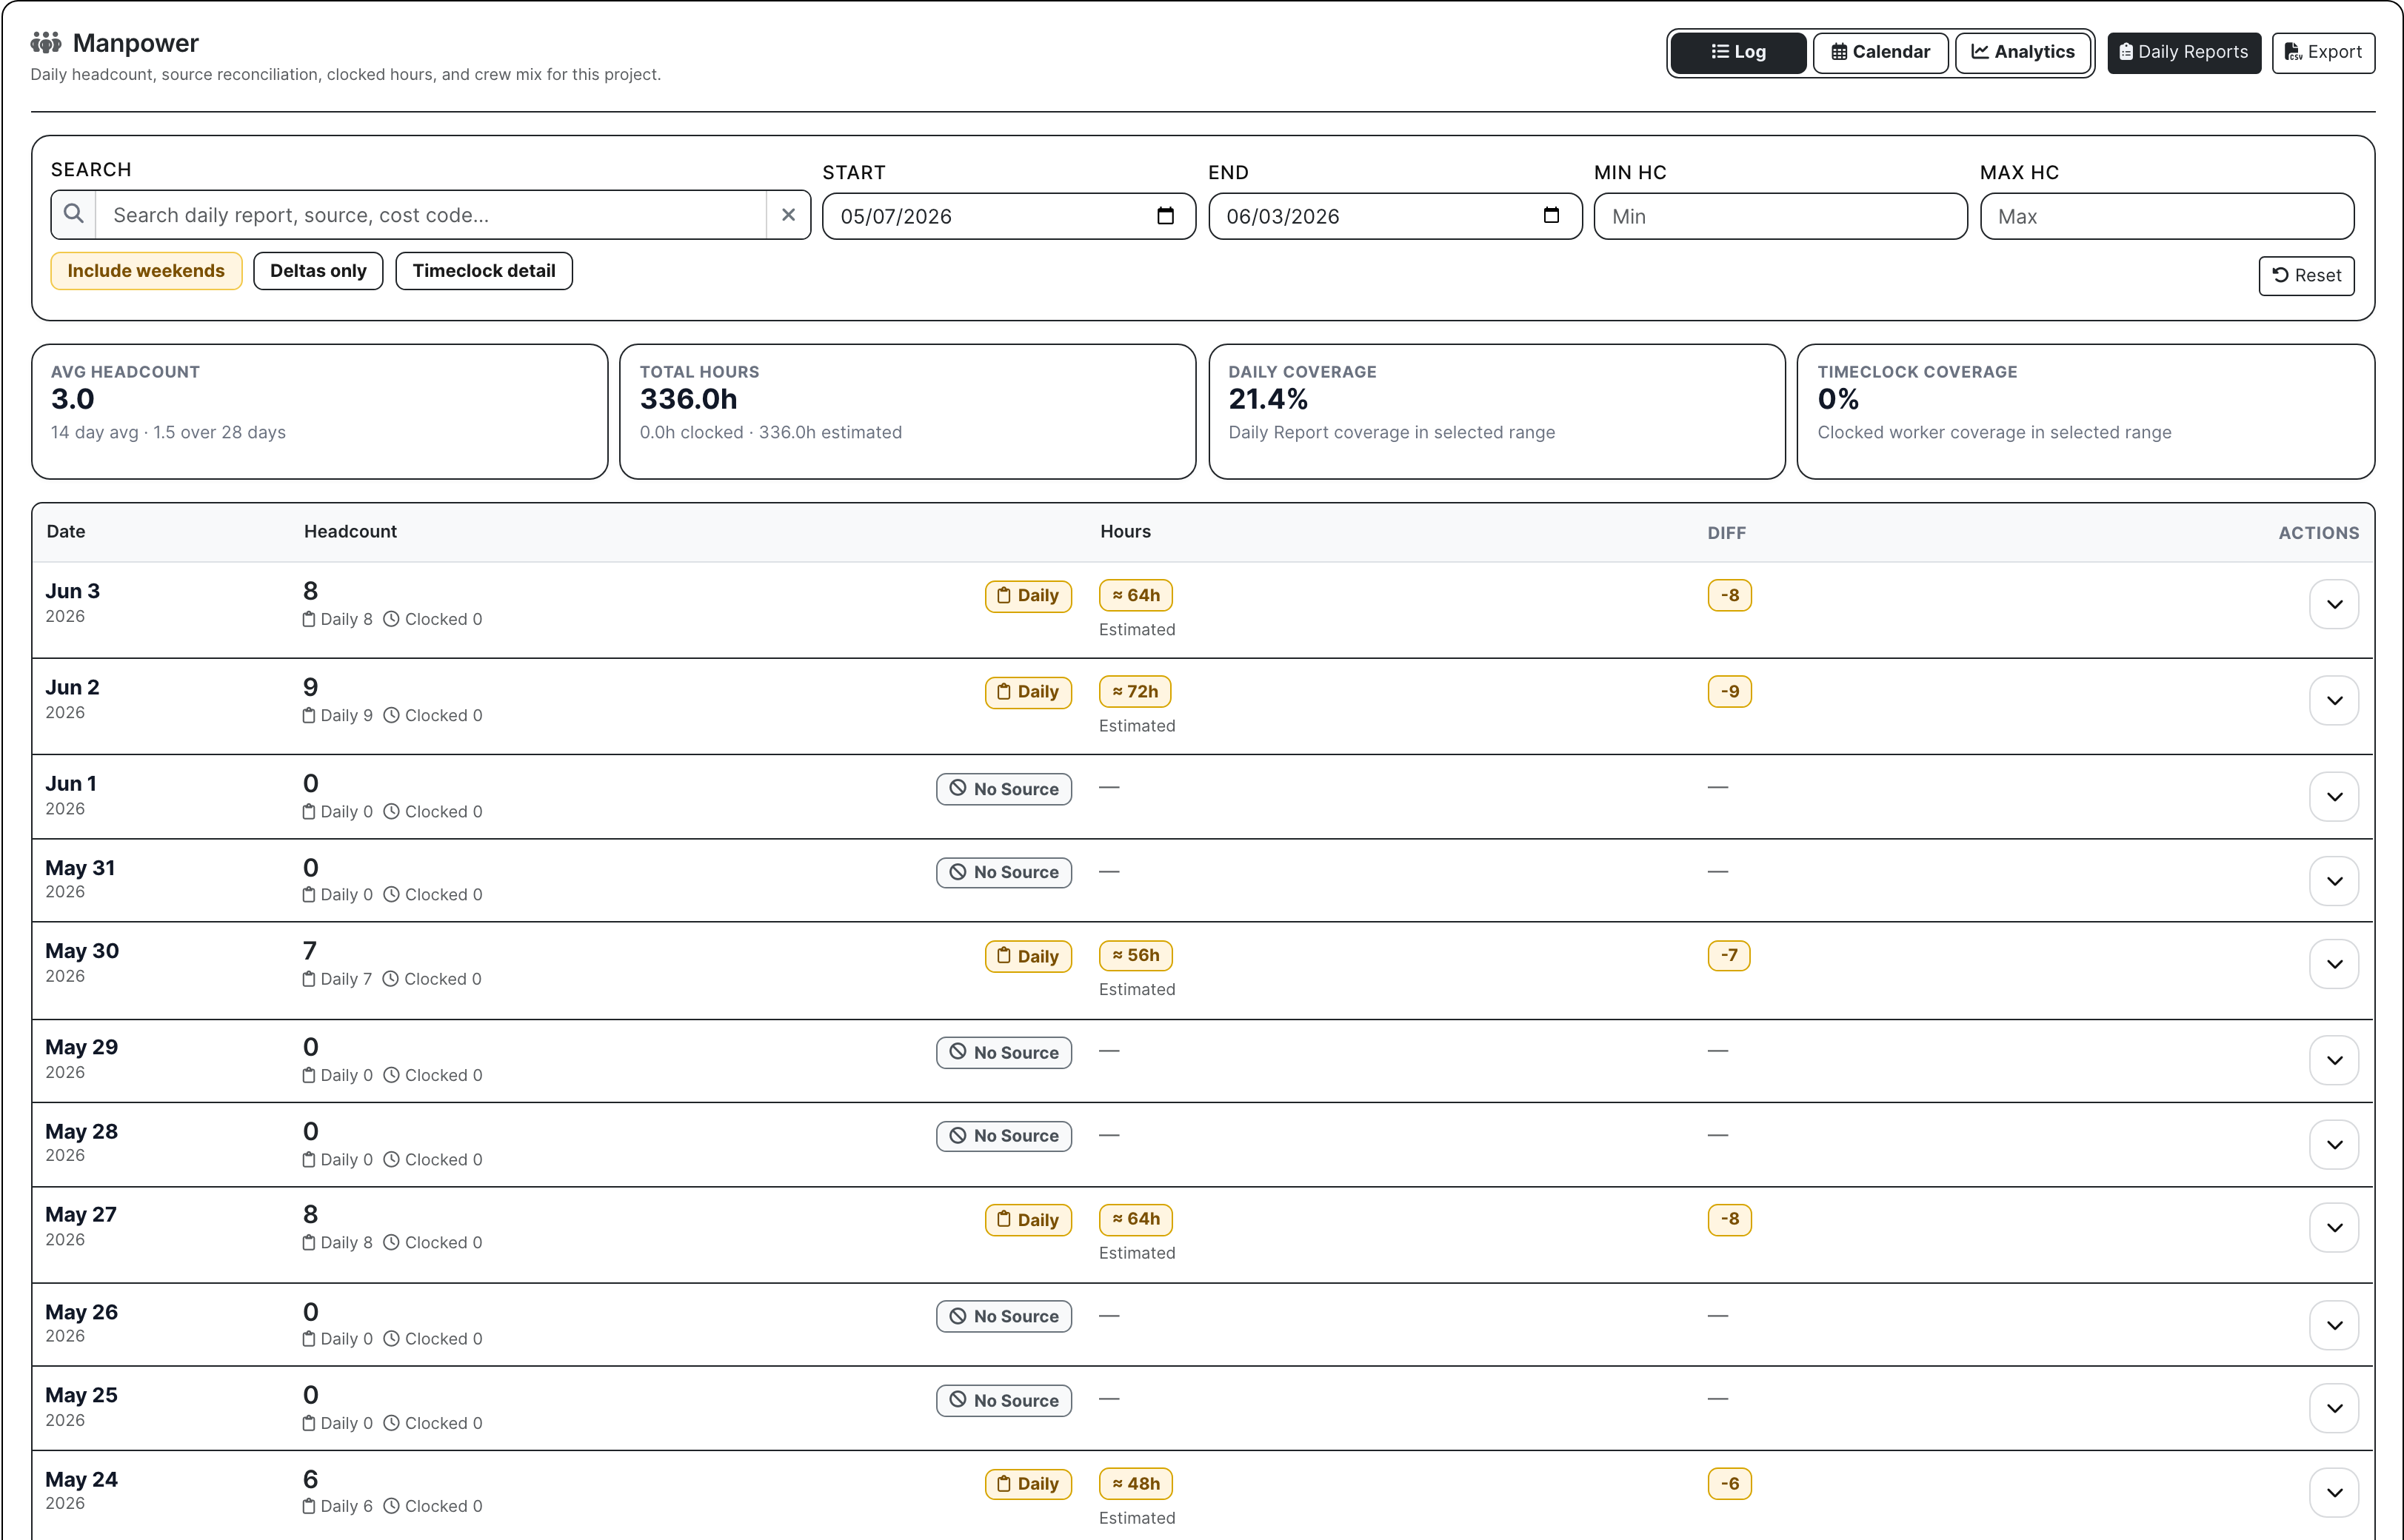Open the START date calendar picker icon
2404x1540 pixels.
1165,216
